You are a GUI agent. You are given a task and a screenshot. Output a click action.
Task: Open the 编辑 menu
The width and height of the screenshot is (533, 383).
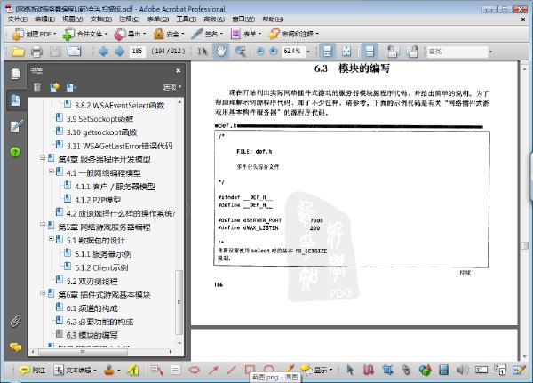click(45, 19)
